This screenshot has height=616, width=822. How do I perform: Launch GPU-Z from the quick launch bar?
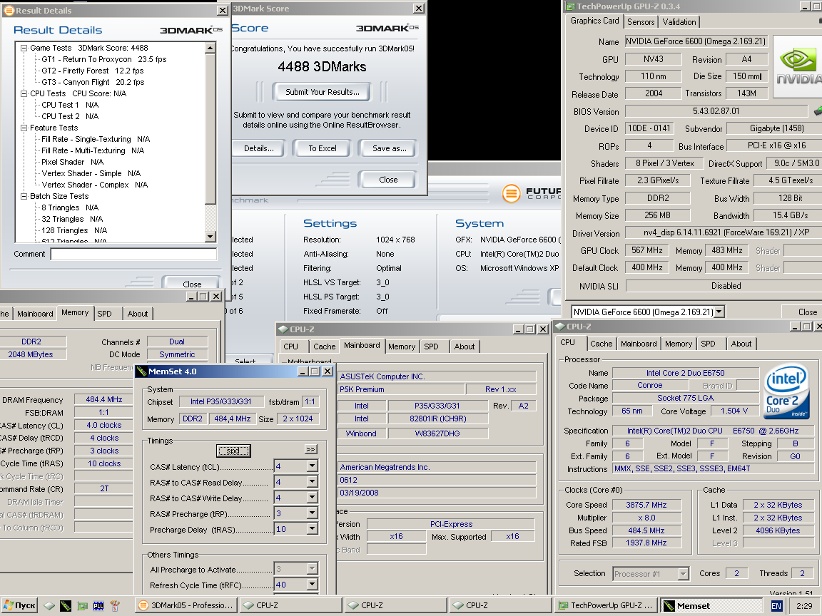(82, 606)
